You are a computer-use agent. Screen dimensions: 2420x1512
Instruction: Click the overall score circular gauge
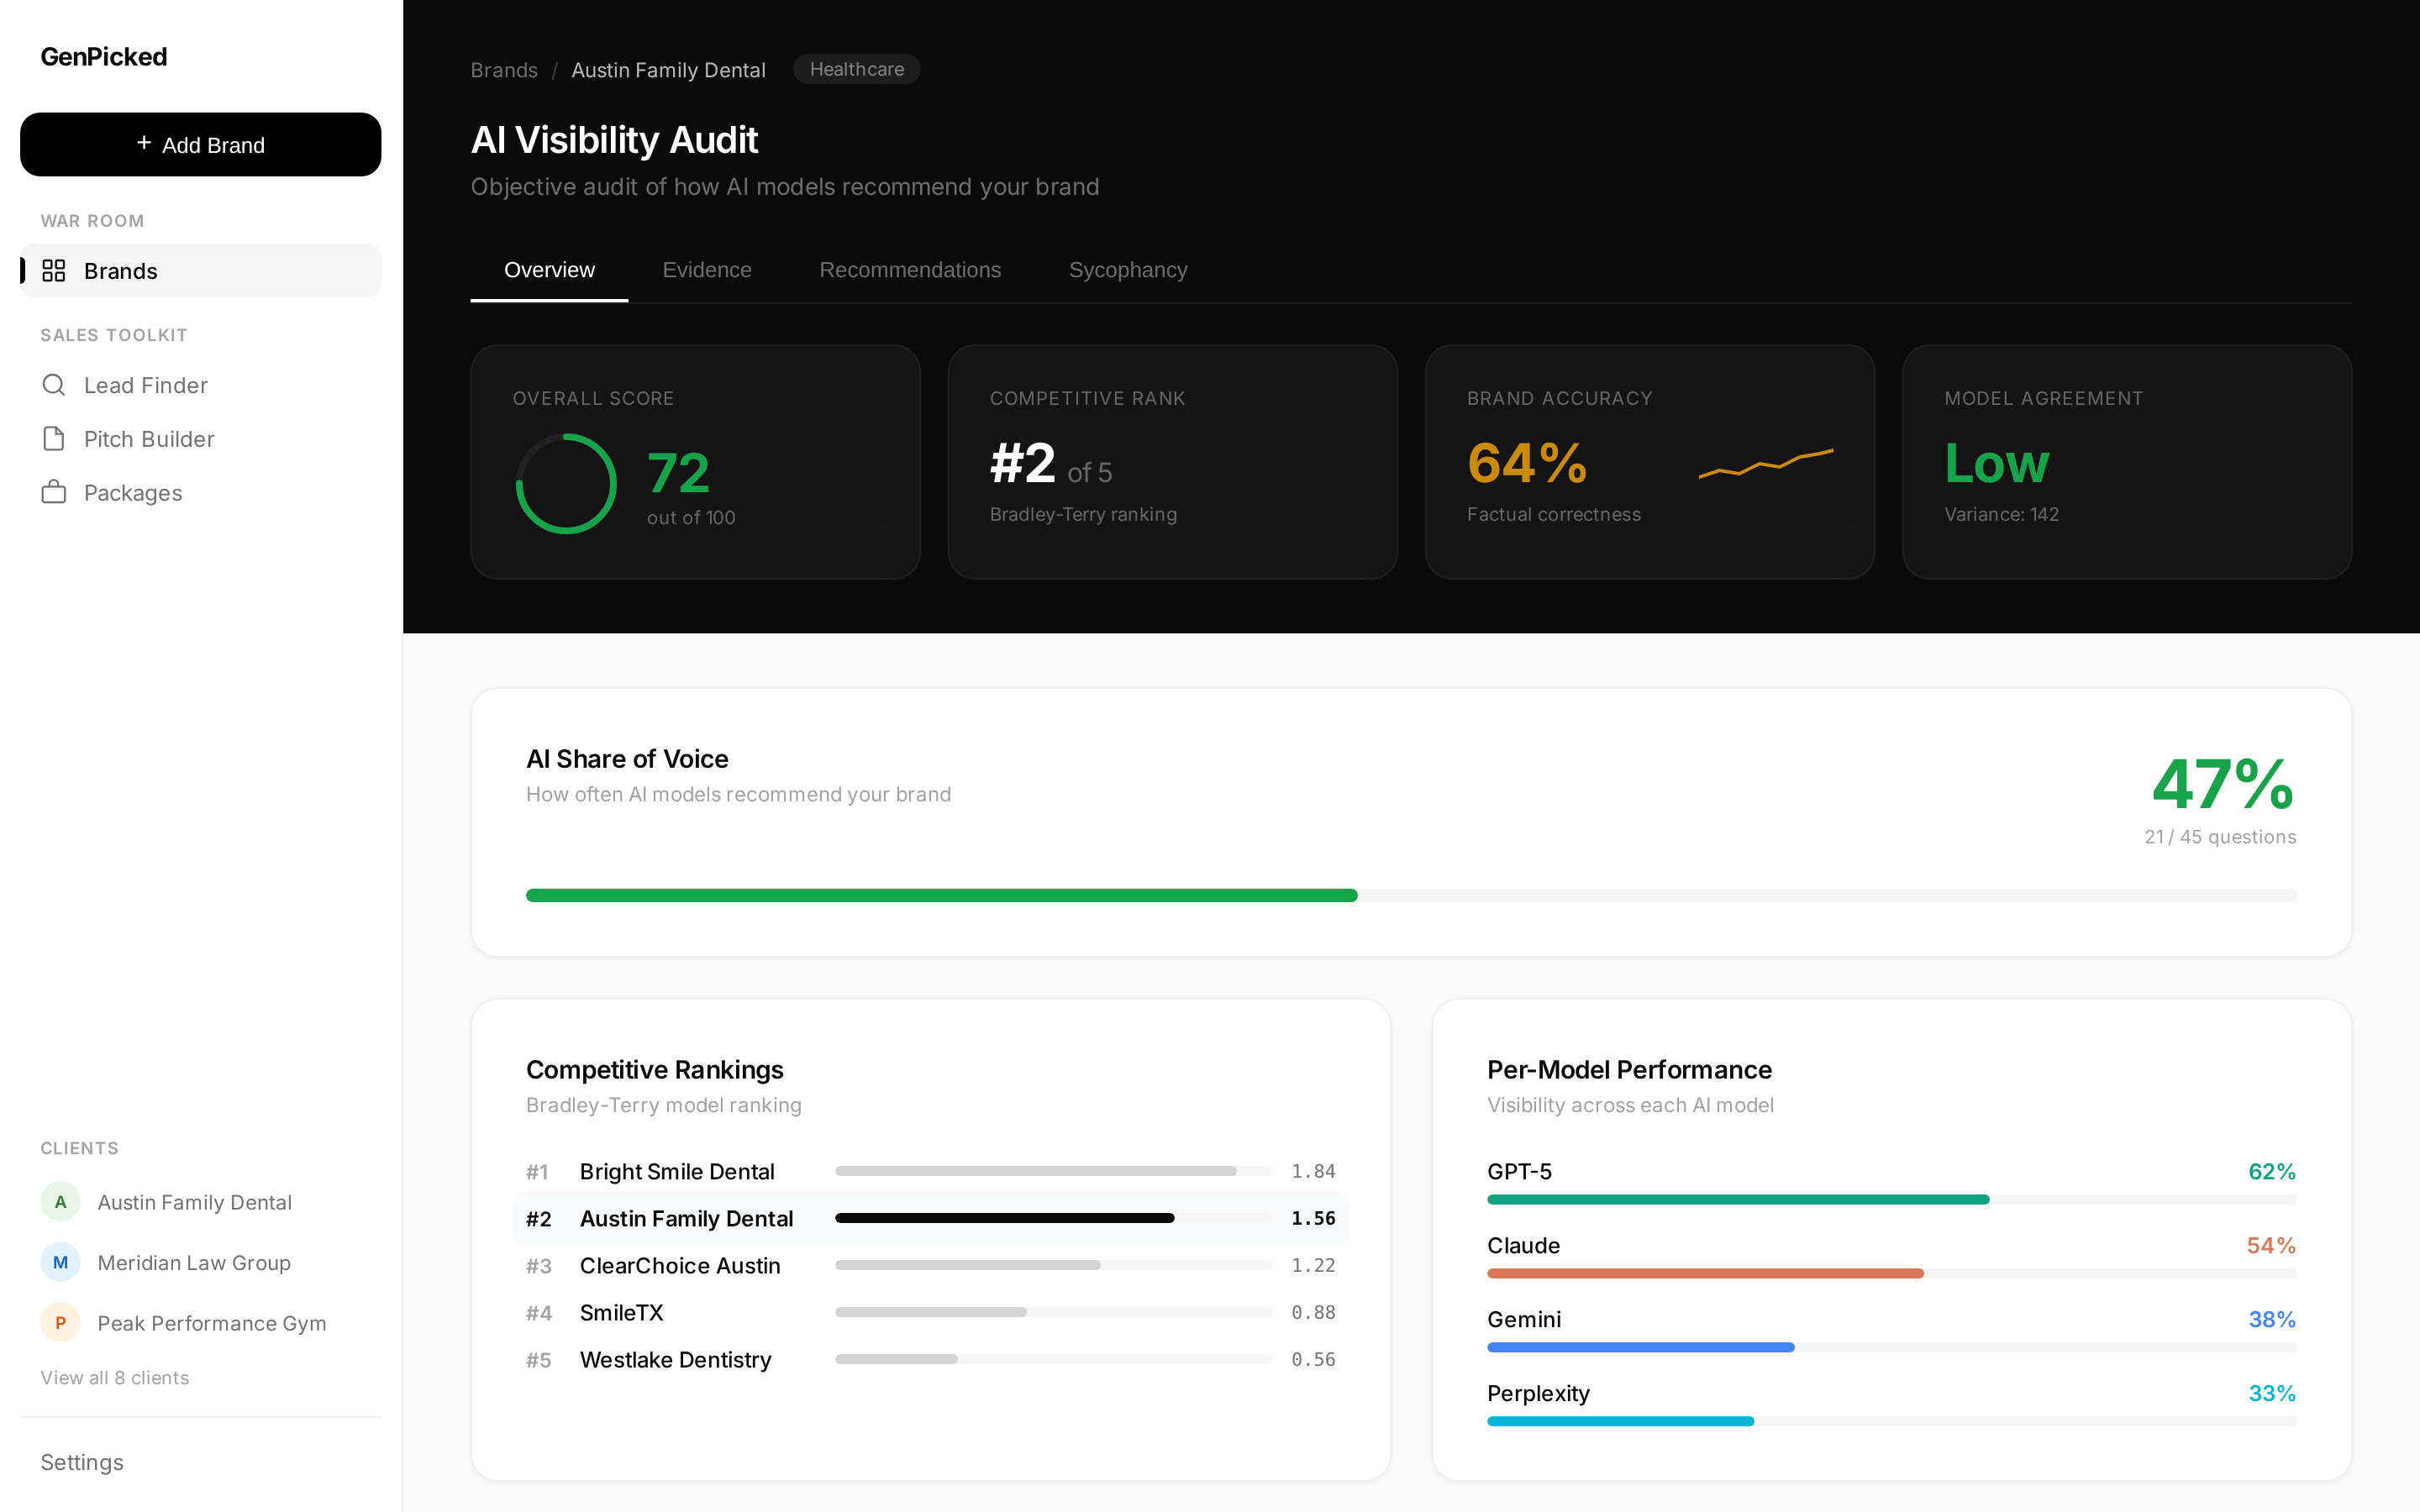pos(566,484)
